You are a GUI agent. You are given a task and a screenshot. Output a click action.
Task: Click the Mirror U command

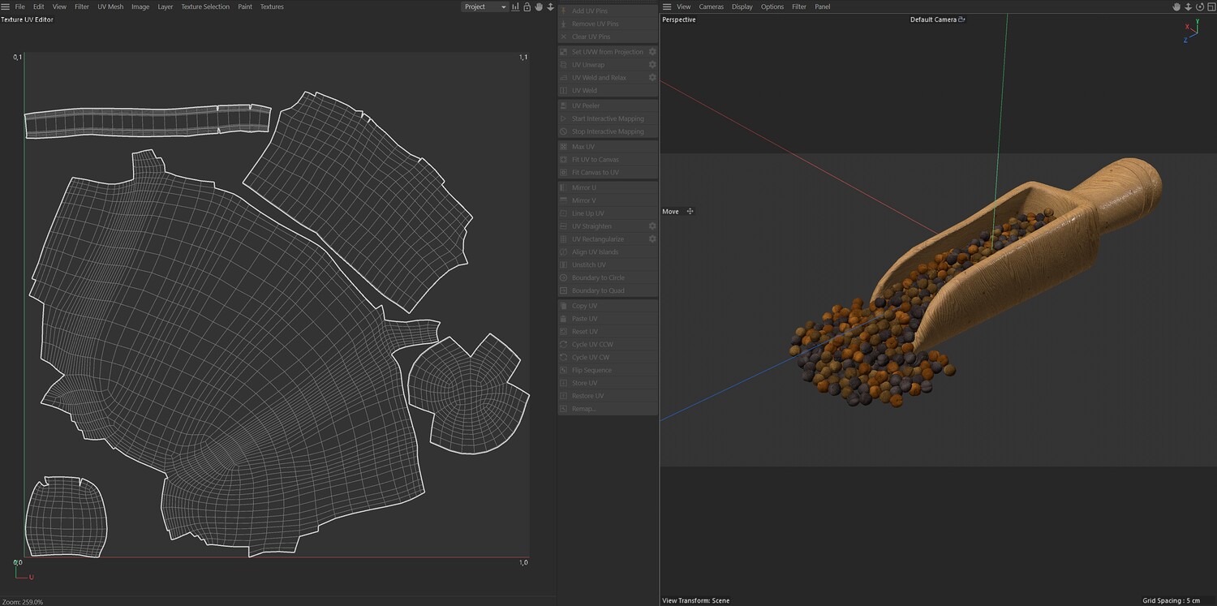coord(583,187)
